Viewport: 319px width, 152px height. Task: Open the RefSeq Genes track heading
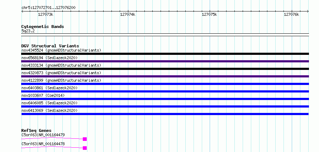(37, 130)
